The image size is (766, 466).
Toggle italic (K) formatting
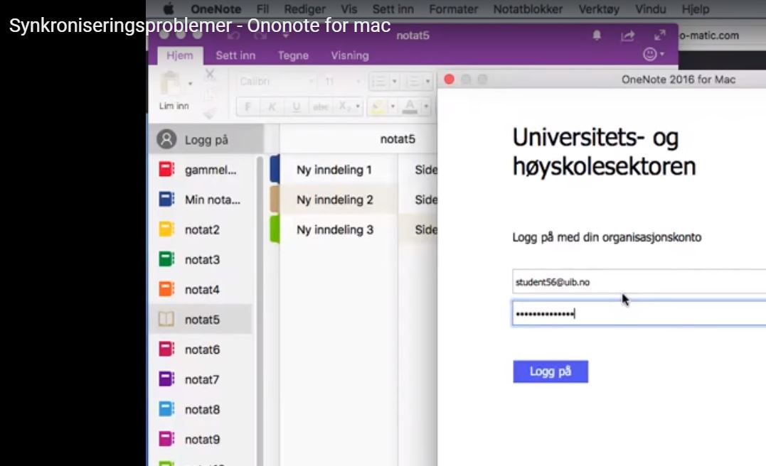272,107
